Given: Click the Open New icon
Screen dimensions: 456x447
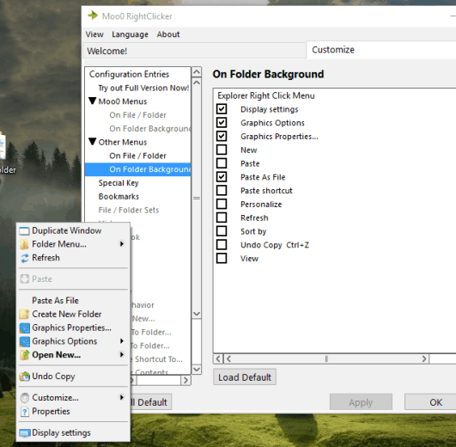Looking at the screenshot, I should tap(24, 355).
